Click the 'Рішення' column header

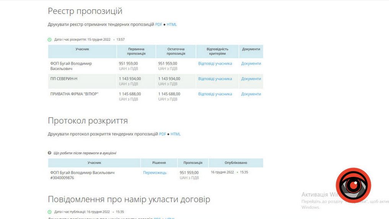tap(159, 163)
